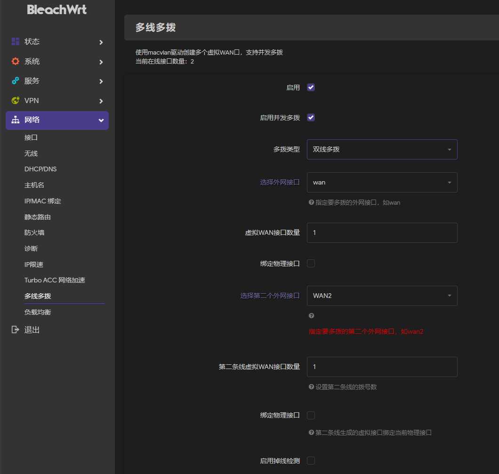
Task: Select 多线多拨 submenu item
Action: click(38, 296)
